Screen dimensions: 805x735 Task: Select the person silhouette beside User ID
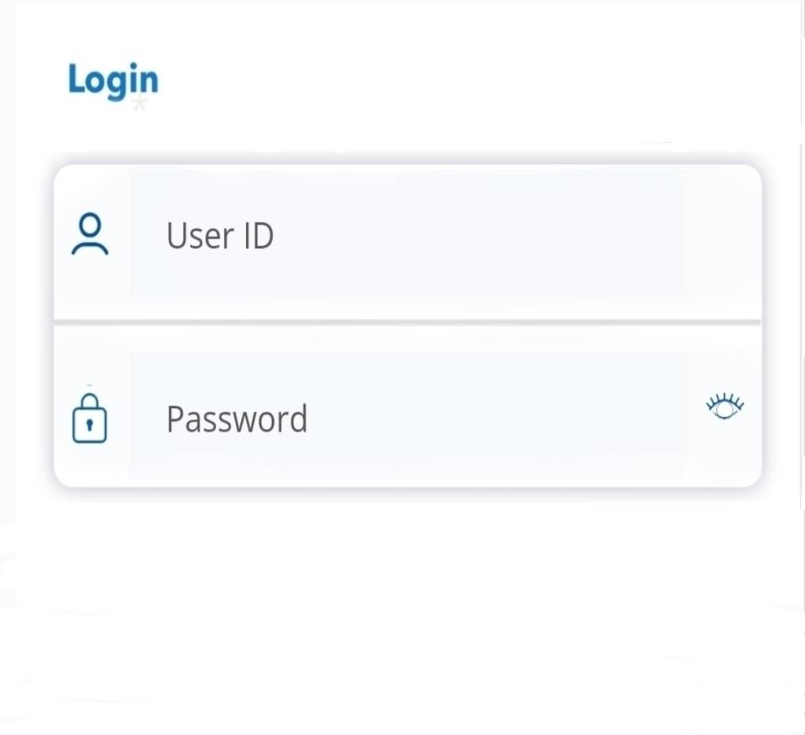(x=90, y=235)
